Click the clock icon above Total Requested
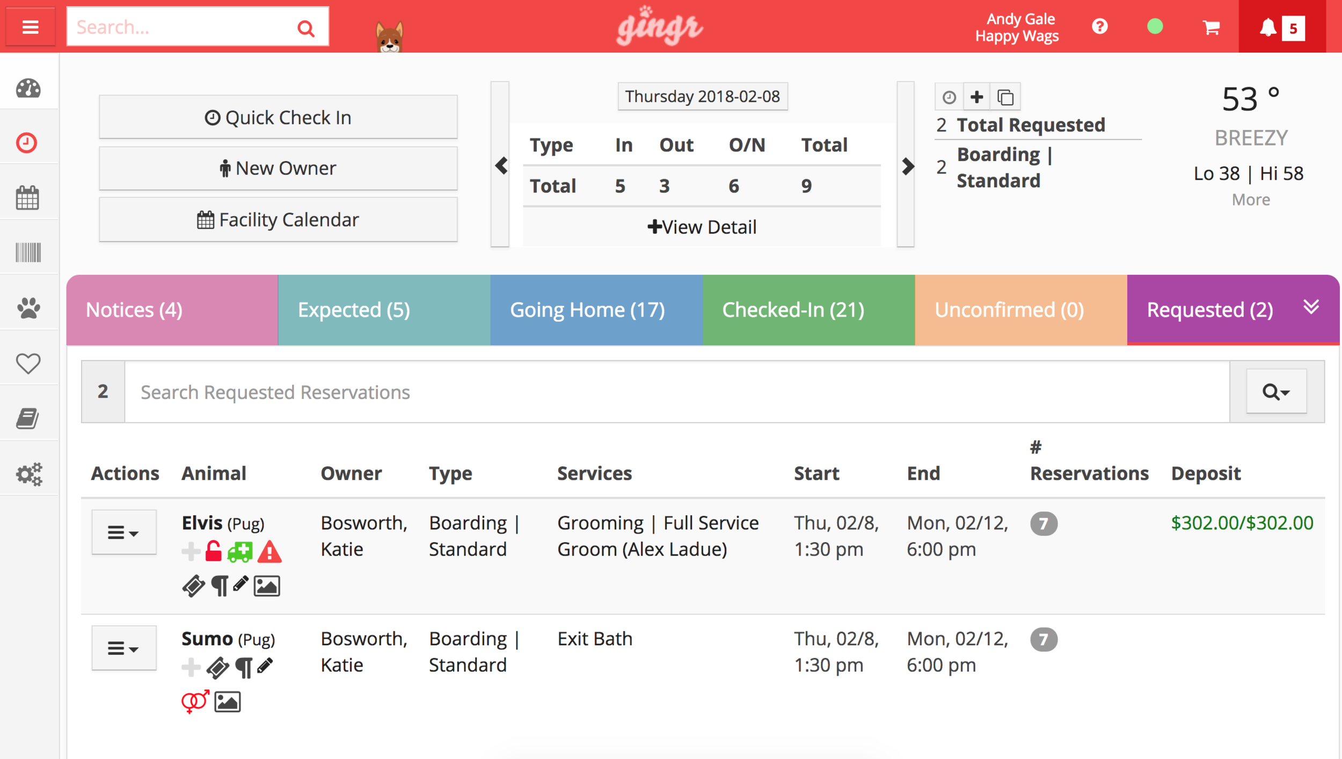This screenshot has width=1342, height=759. point(949,97)
